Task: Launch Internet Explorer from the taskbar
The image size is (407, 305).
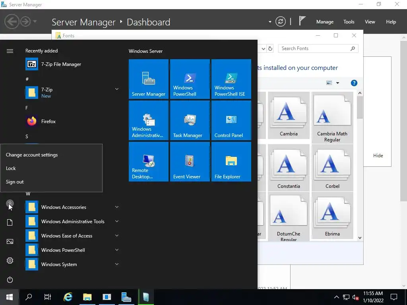Action: point(68,297)
